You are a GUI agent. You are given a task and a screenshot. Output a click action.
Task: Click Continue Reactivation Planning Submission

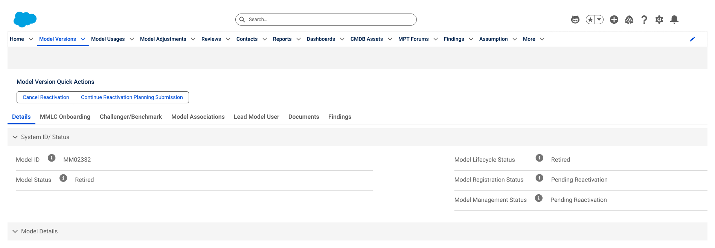132,97
